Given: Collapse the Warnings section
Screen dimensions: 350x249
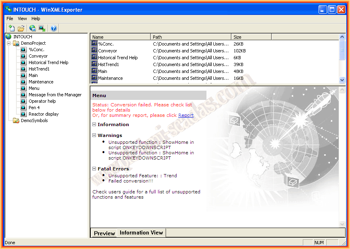Looking at the screenshot, I should pyautogui.click(x=94, y=135).
